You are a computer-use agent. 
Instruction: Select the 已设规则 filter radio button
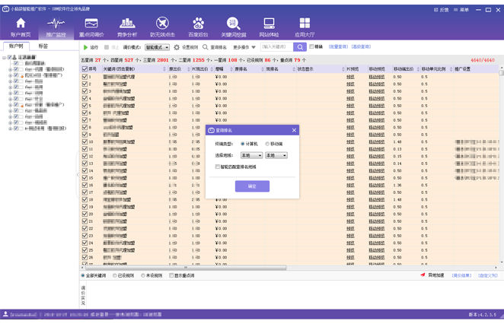(x=115, y=276)
